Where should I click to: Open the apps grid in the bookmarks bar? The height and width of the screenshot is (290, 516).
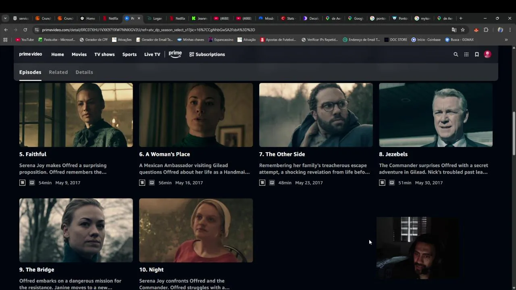point(5,40)
